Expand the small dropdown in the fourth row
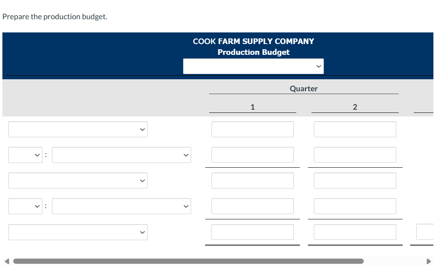Image resolution: width=439 pixels, height=267 pixels. (x=25, y=206)
